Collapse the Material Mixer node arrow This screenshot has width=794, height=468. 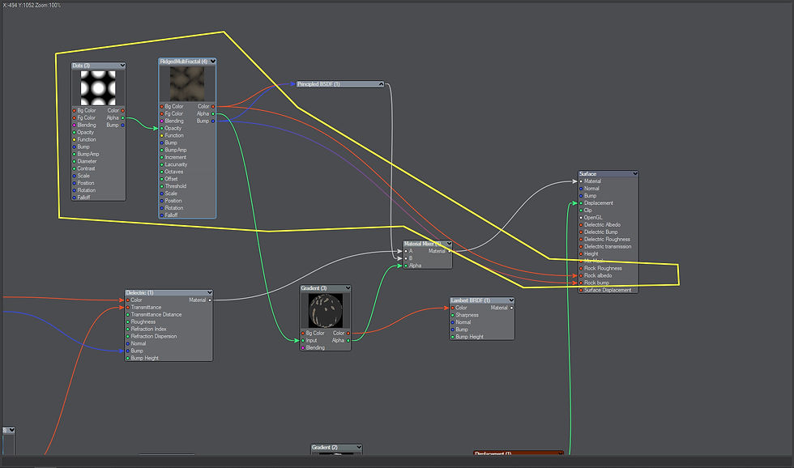click(449, 244)
